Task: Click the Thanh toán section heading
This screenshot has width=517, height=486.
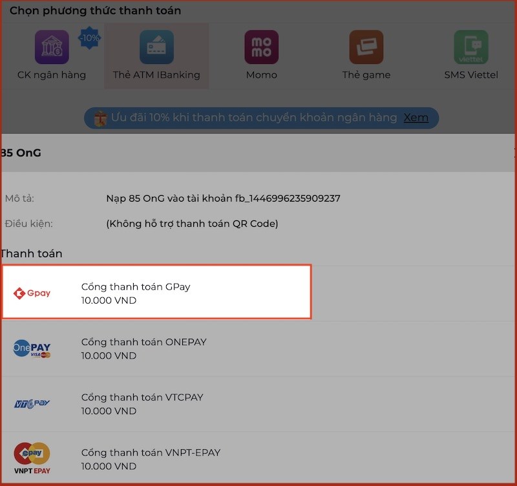Action: click(31, 253)
